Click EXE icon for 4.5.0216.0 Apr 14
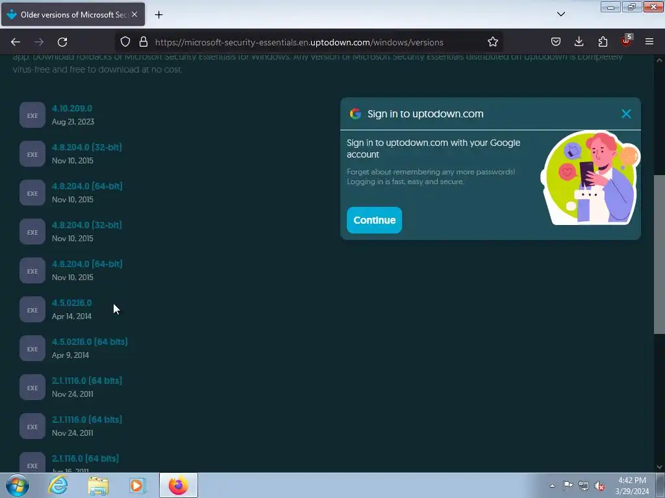The width and height of the screenshot is (665, 498). 32,309
